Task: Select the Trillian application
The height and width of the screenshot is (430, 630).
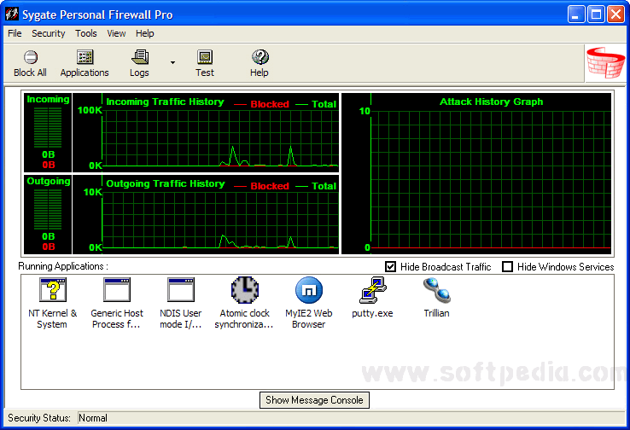Action: 437,298
